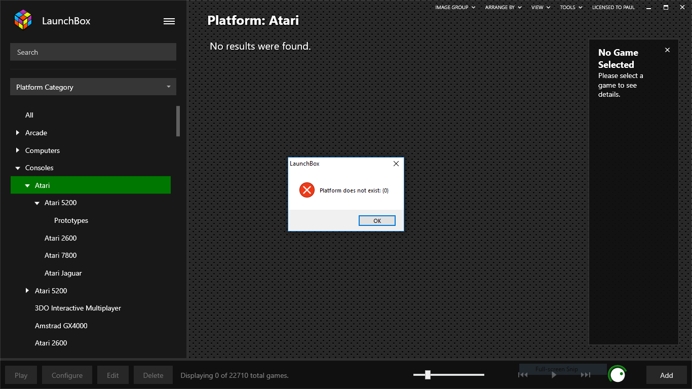This screenshot has width=692, height=389.
Task: Close the LaunchBox error dialog with the X
Action: click(396, 164)
